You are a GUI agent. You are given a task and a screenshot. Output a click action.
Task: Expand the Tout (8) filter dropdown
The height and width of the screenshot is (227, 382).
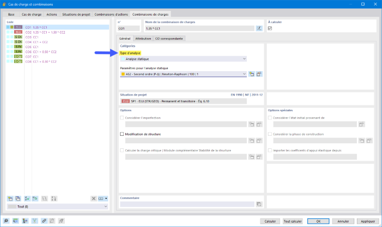point(57,206)
